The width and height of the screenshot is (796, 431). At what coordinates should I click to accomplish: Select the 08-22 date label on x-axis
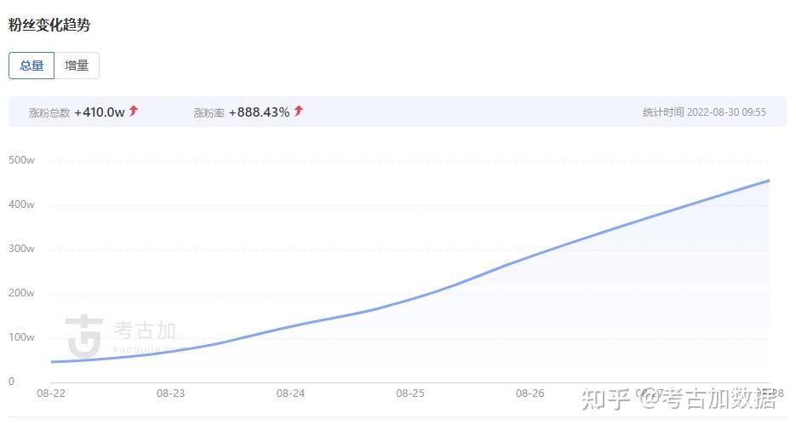pyautogui.click(x=51, y=394)
